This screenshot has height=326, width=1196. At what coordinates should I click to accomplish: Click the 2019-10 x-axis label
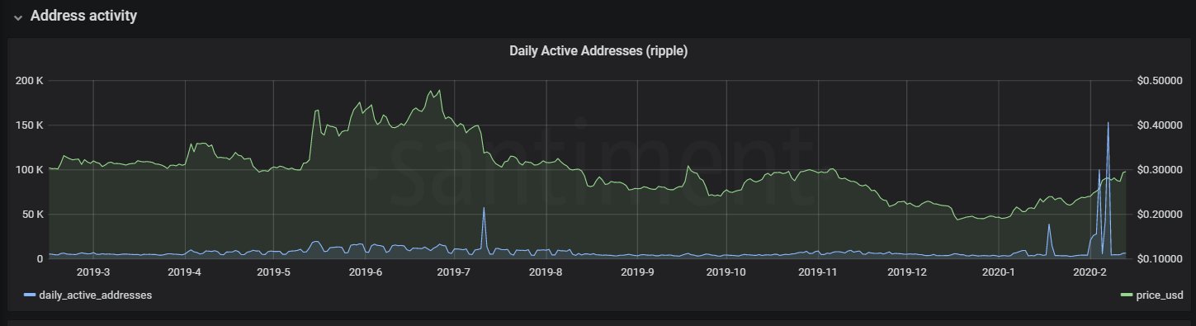coord(726,271)
